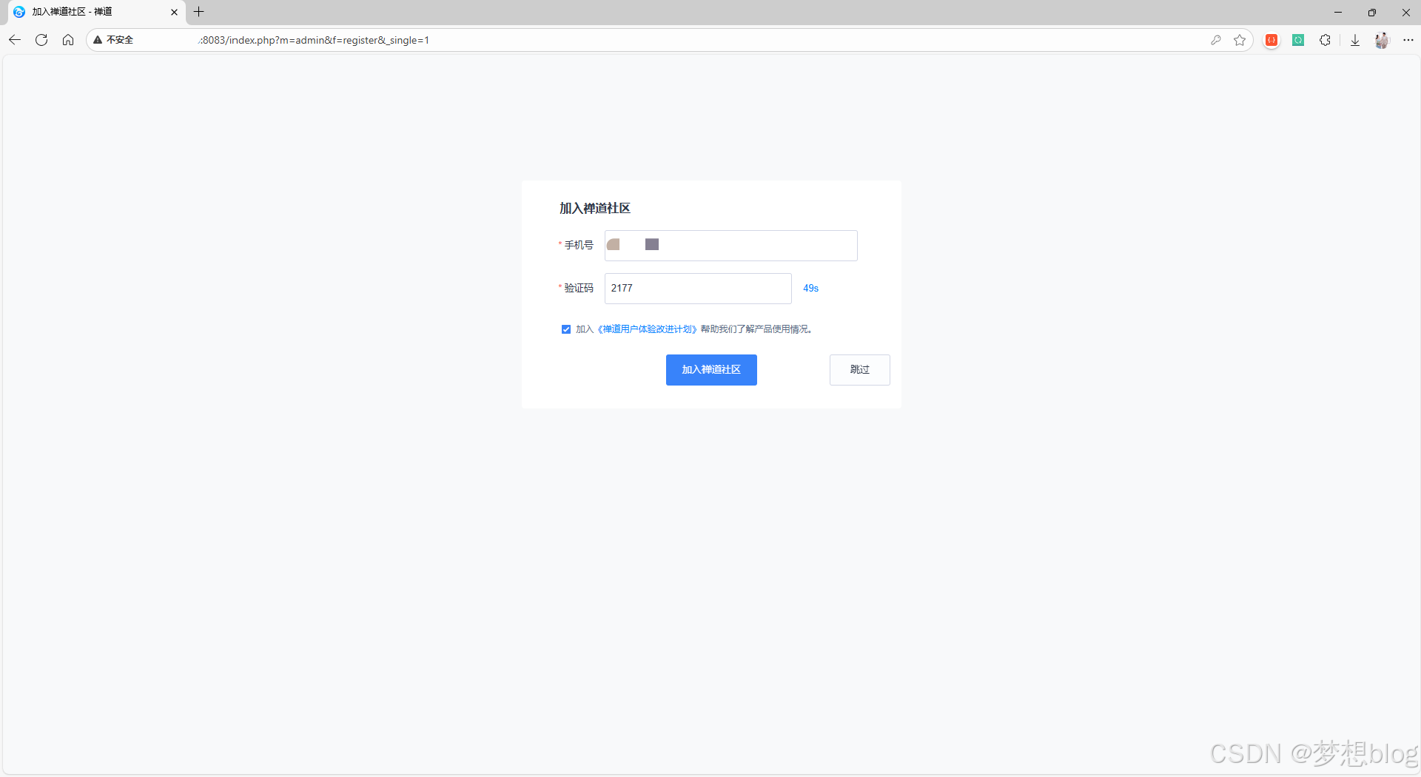Add this page to favorites

coord(1240,40)
